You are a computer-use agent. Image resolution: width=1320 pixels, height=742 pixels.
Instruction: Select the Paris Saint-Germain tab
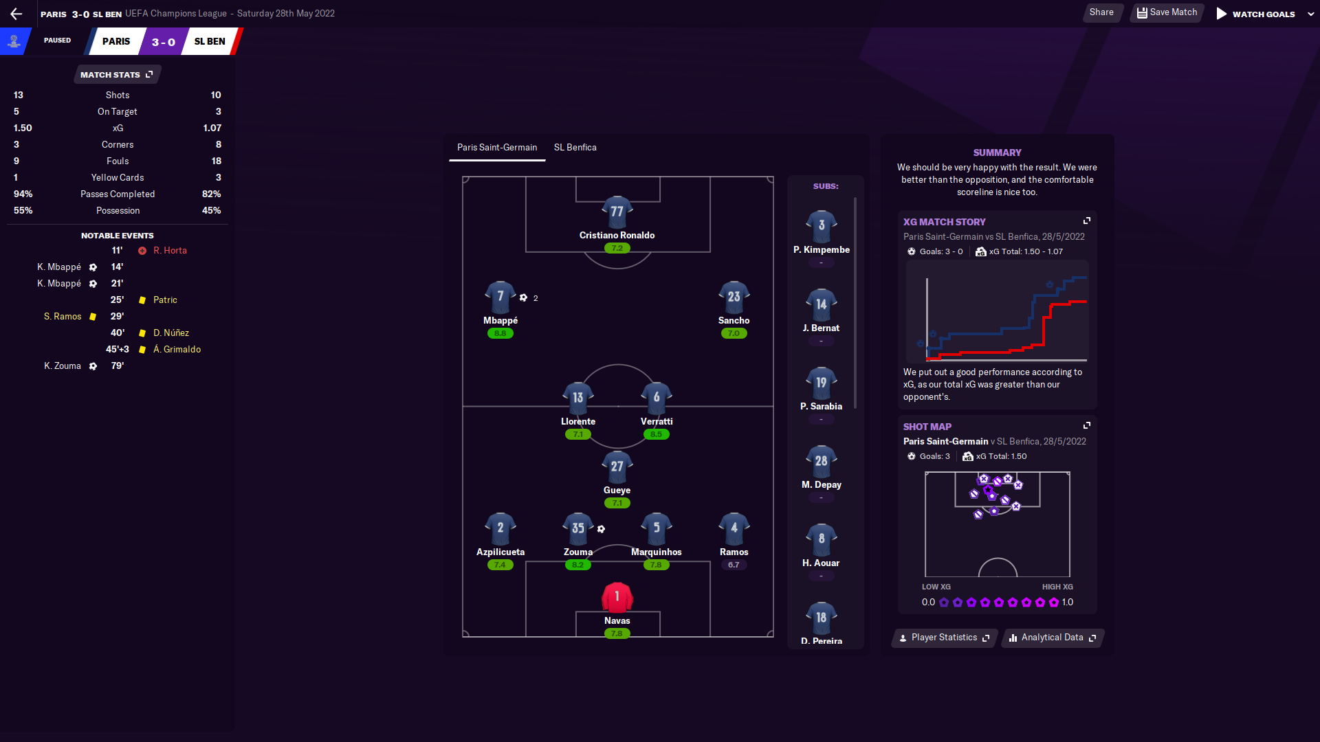coord(496,147)
